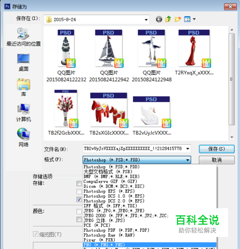Select the TB2f2GcbXXX flower vase file
The height and width of the screenshot is (249, 240).
66,113
